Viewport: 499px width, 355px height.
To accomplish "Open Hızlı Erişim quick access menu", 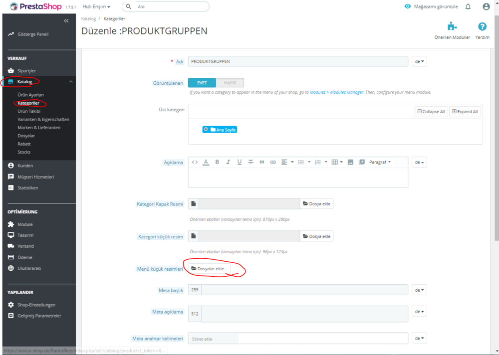I will click(96, 6).
